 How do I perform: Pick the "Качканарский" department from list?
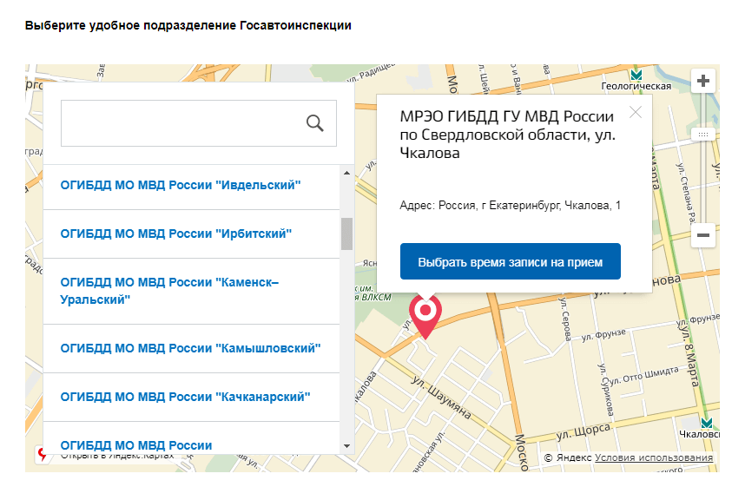click(x=186, y=397)
